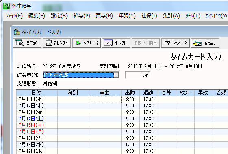Click 退勤 17:30 for 7月11日(水)
Viewport: 228px width, 154px height.
[x=149, y=99]
